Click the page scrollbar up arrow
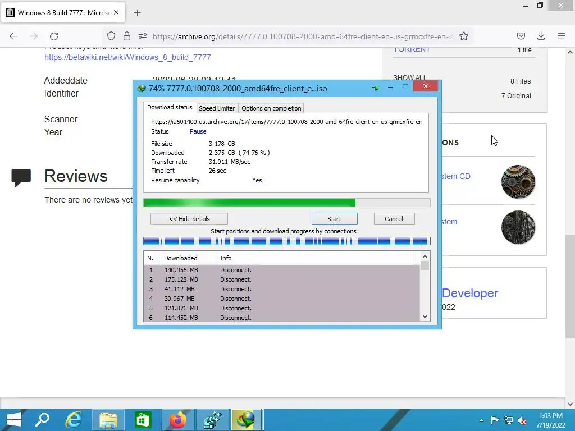The width and height of the screenshot is (575, 431). point(571,52)
